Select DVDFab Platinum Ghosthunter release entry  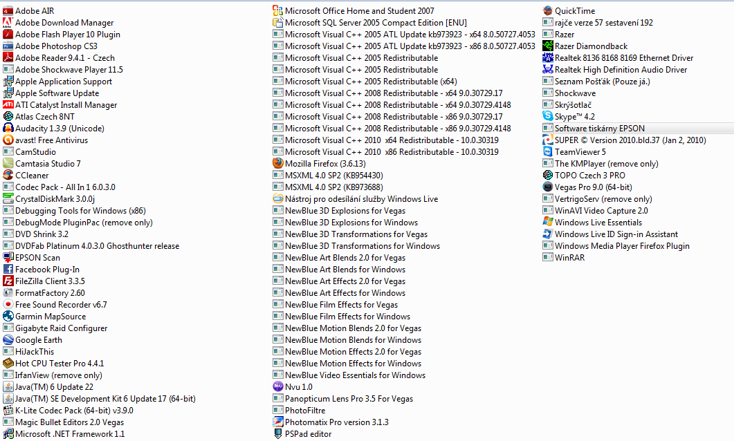[91, 245]
